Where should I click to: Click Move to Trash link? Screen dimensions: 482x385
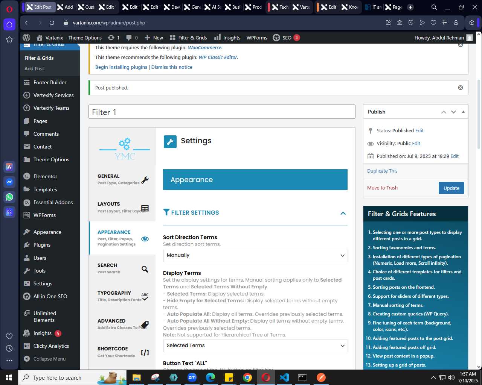[382, 188]
